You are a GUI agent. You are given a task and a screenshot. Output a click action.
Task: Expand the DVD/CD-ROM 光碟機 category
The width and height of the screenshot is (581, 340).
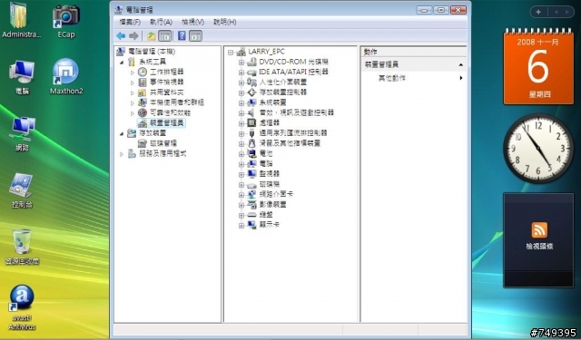pos(241,63)
